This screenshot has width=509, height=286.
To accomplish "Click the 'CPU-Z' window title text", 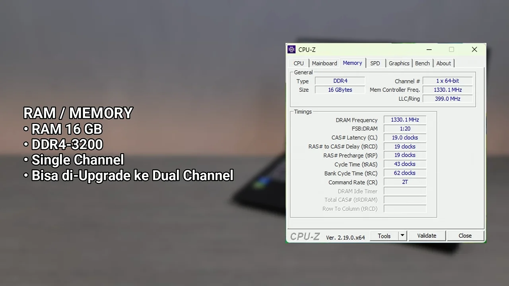I will pyautogui.click(x=307, y=50).
